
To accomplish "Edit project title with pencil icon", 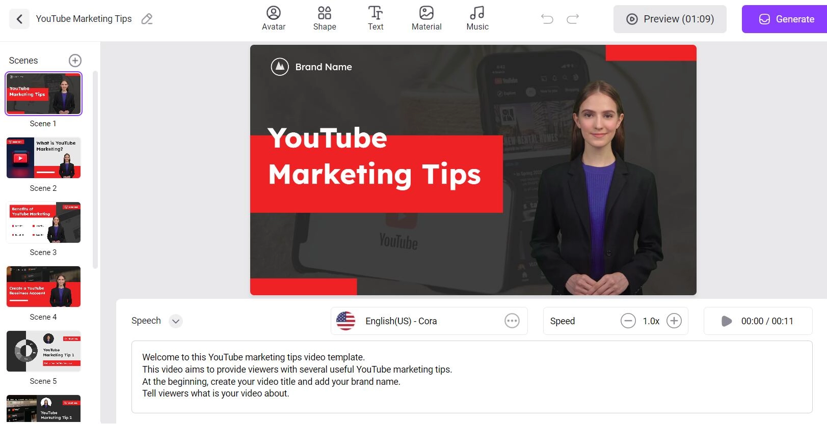I will [x=147, y=19].
